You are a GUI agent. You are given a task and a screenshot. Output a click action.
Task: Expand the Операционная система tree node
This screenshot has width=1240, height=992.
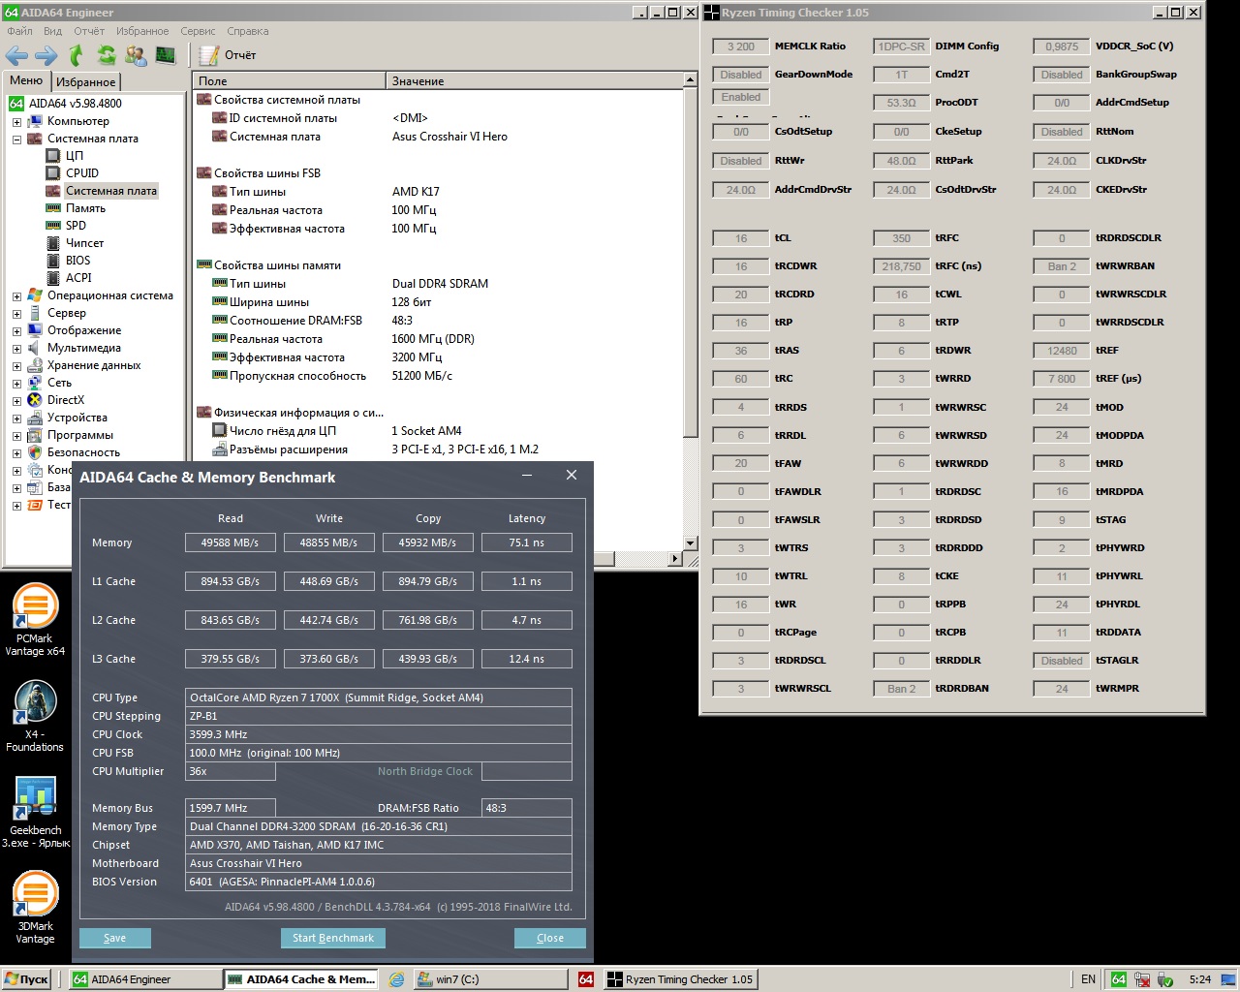pyautogui.click(x=16, y=296)
